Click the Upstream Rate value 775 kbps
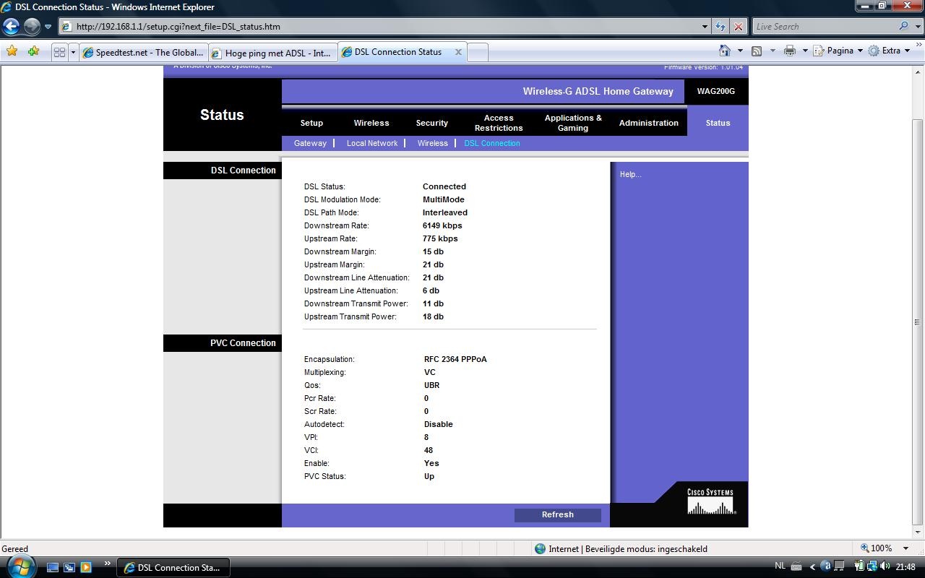925x578 pixels. (440, 238)
